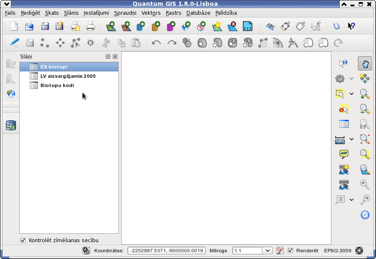Open What's This help
Screen dimensions: 376x259
(351, 26)
